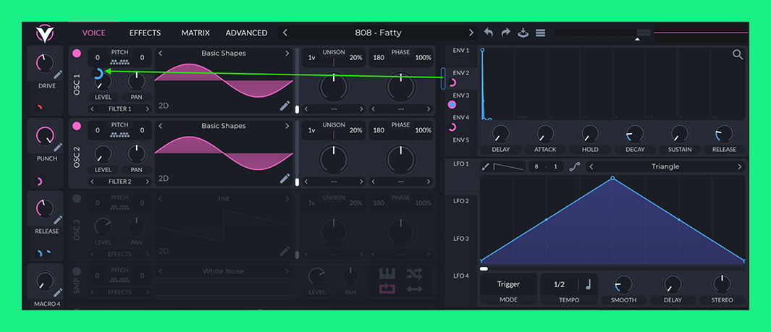Select next LFO shape after Triangle

[739, 167]
